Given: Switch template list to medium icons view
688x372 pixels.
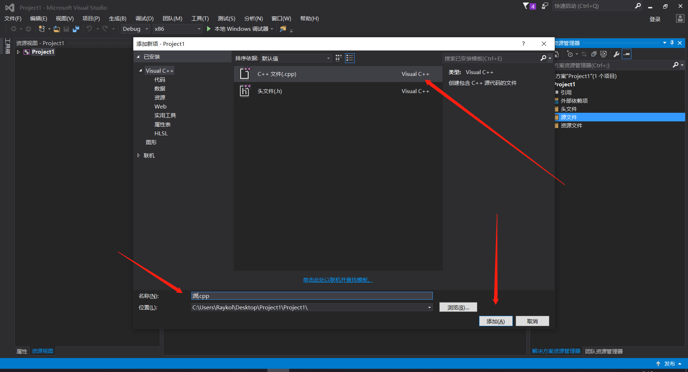Looking at the screenshot, I should 338,58.
